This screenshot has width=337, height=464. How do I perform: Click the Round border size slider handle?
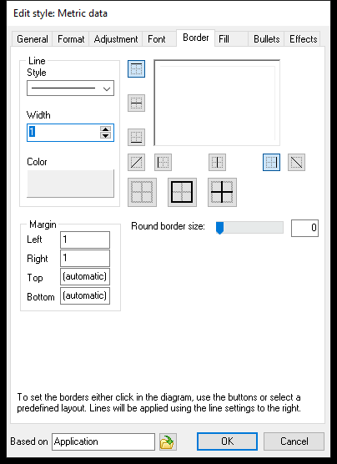[x=219, y=228]
